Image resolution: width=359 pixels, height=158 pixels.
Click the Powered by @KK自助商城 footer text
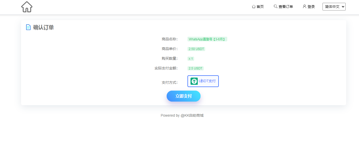click(182, 115)
